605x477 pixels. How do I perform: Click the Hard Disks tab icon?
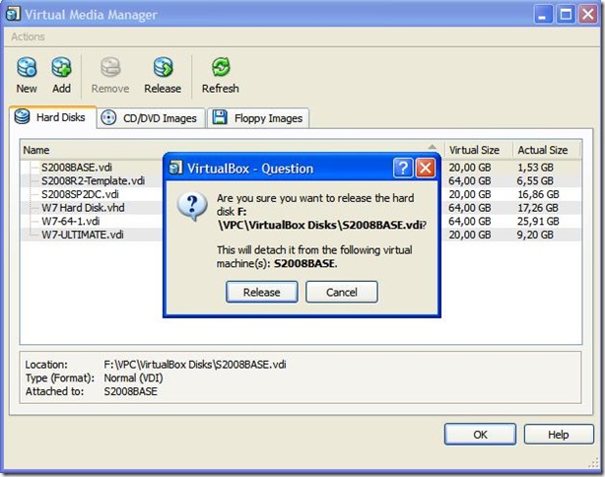pos(22,116)
